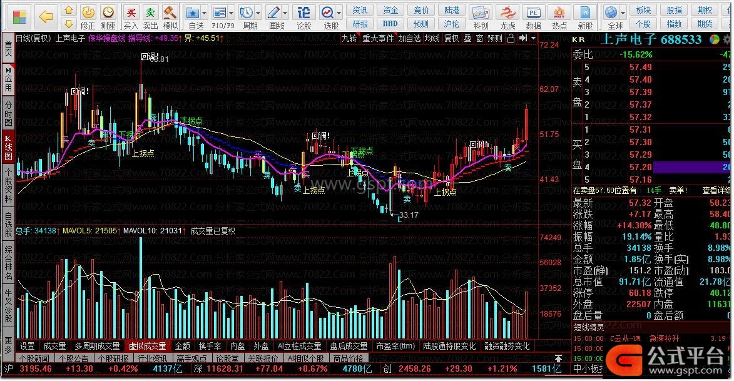Open the 科创 chart icon

click(481, 12)
